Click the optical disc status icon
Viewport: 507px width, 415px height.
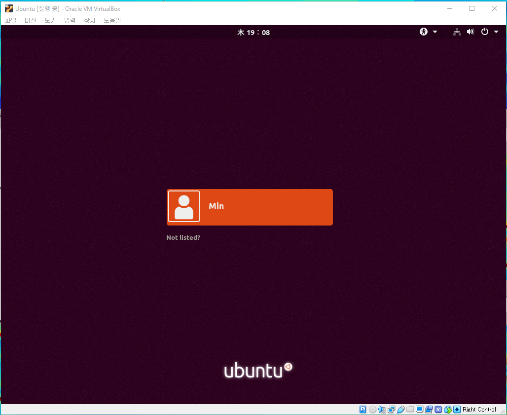372,410
